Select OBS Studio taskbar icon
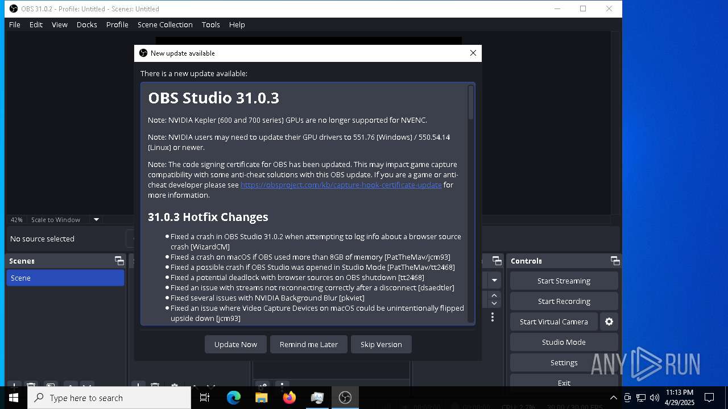728x409 pixels. [x=345, y=398]
